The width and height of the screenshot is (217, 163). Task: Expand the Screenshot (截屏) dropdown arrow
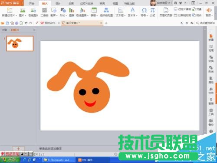tap(57, 15)
